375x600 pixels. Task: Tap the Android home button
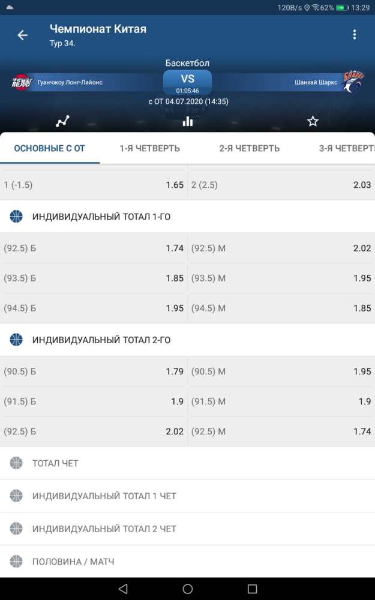coord(187,589)
